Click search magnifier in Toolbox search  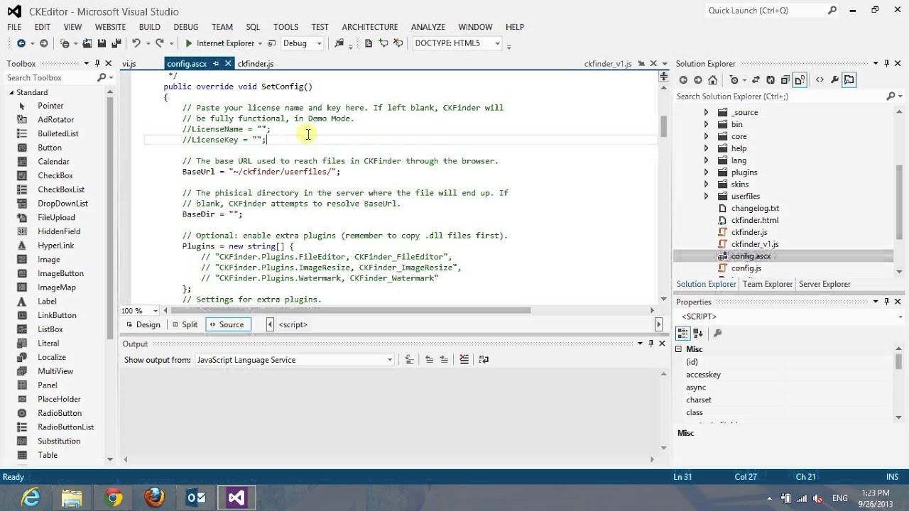[102, 77]
